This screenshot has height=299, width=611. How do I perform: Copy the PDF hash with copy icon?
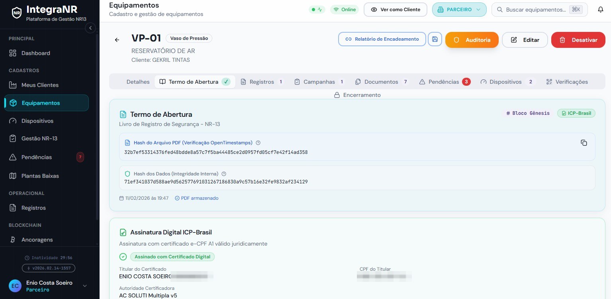584,143
